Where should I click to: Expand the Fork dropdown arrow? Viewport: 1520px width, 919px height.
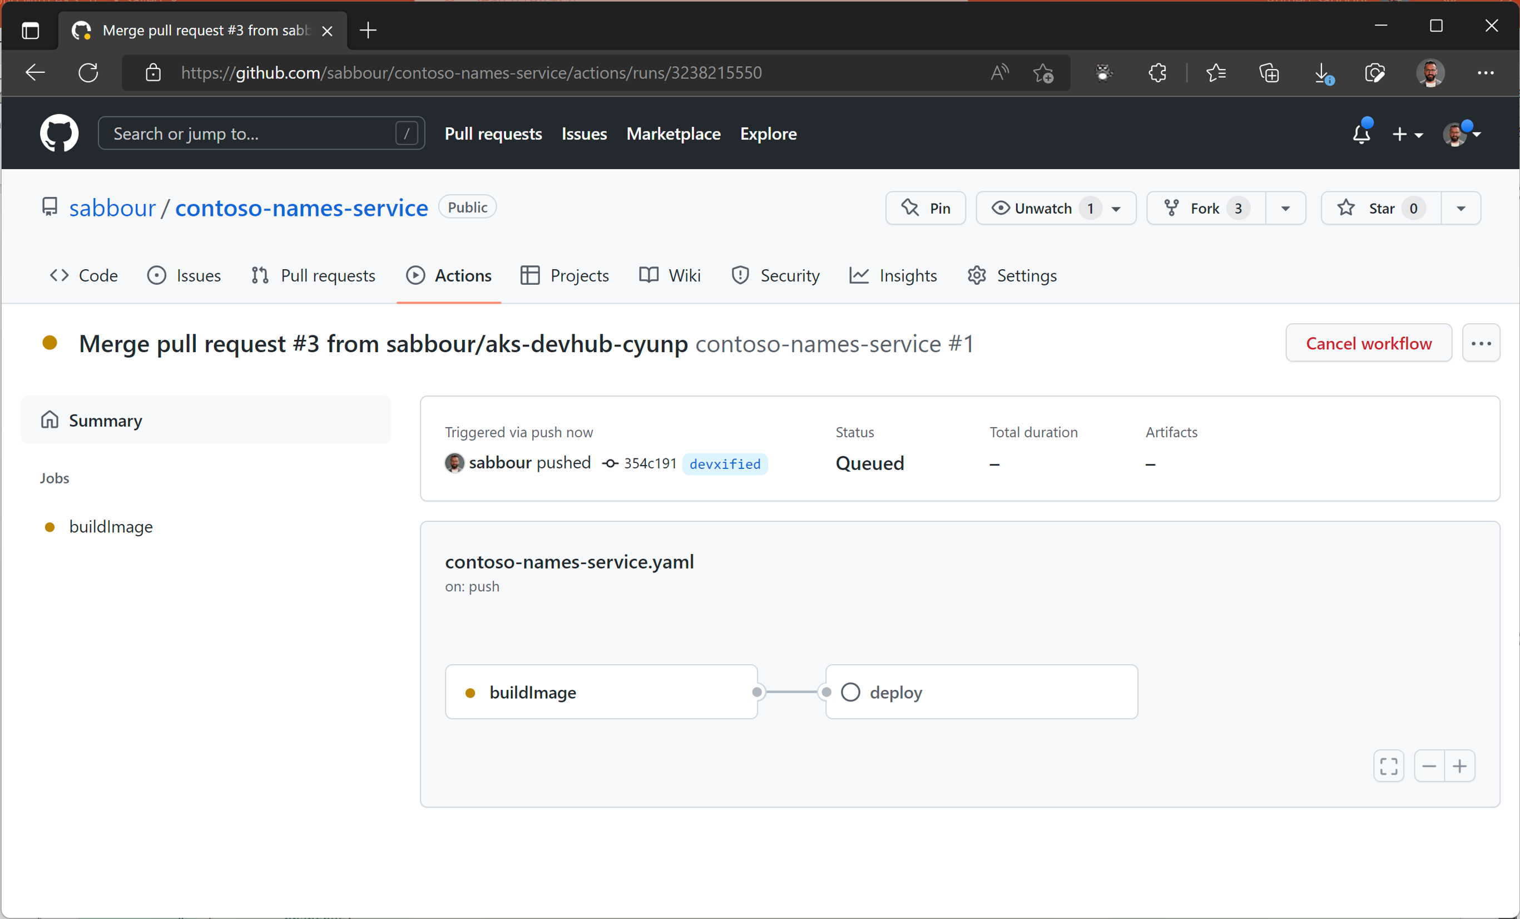(x=1285, y=207)
